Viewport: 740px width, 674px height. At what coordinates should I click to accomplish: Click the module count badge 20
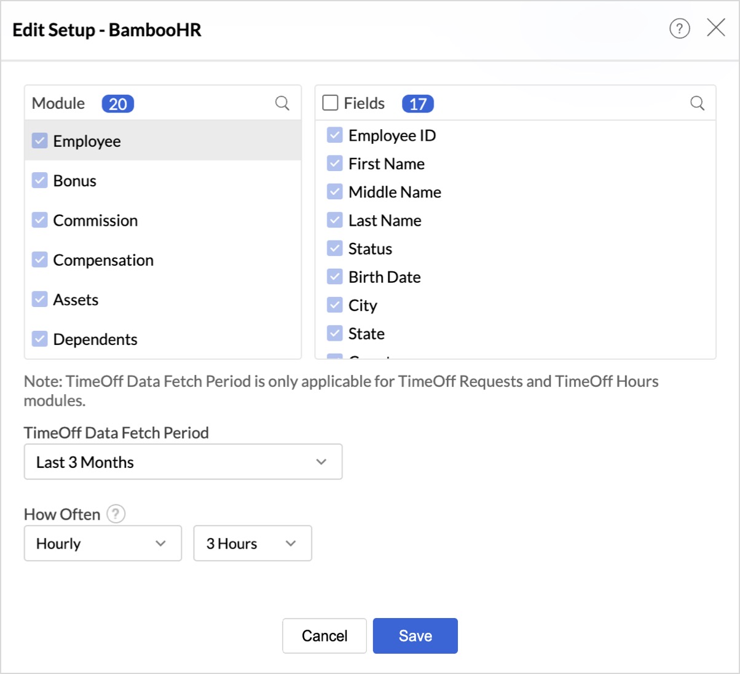[x=117, y=104]
